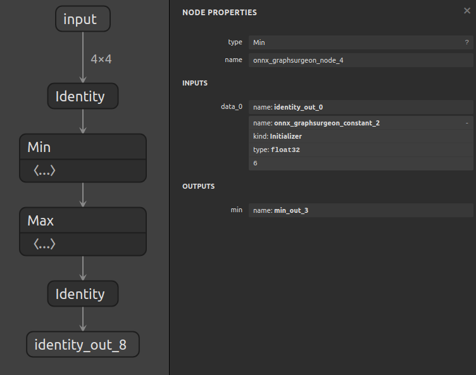Click the min_out_3 output name
The width and height of the screenshot is (476, 375).
[x=361, y=210]
